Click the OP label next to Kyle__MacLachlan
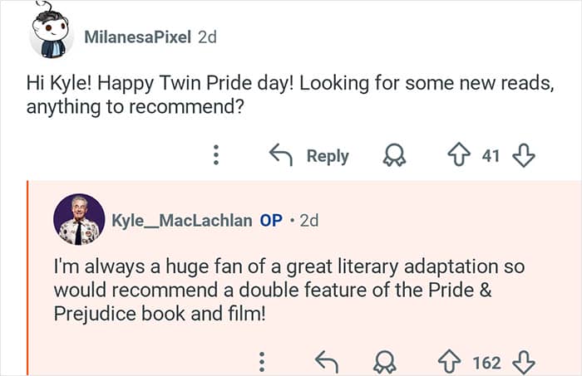This screenshot has height=376, width=582. tap(271, 221)
